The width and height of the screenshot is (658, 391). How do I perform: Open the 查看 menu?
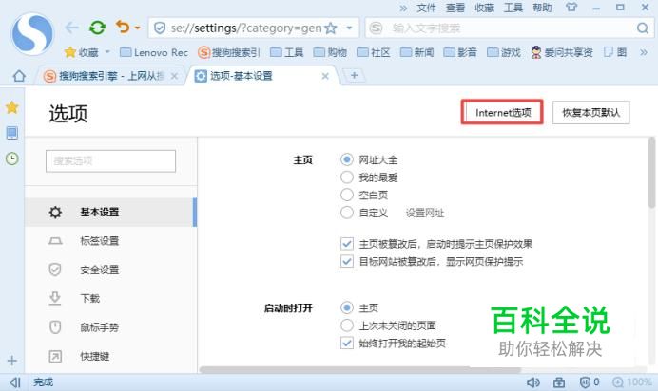pyautogui.click(x=455, y=8)
